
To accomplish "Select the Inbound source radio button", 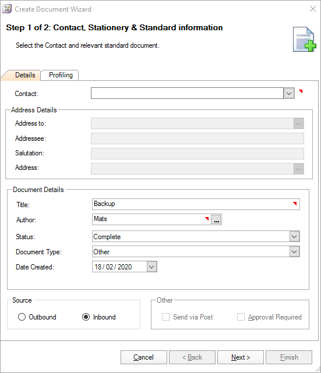I will (x=86, y=317).
